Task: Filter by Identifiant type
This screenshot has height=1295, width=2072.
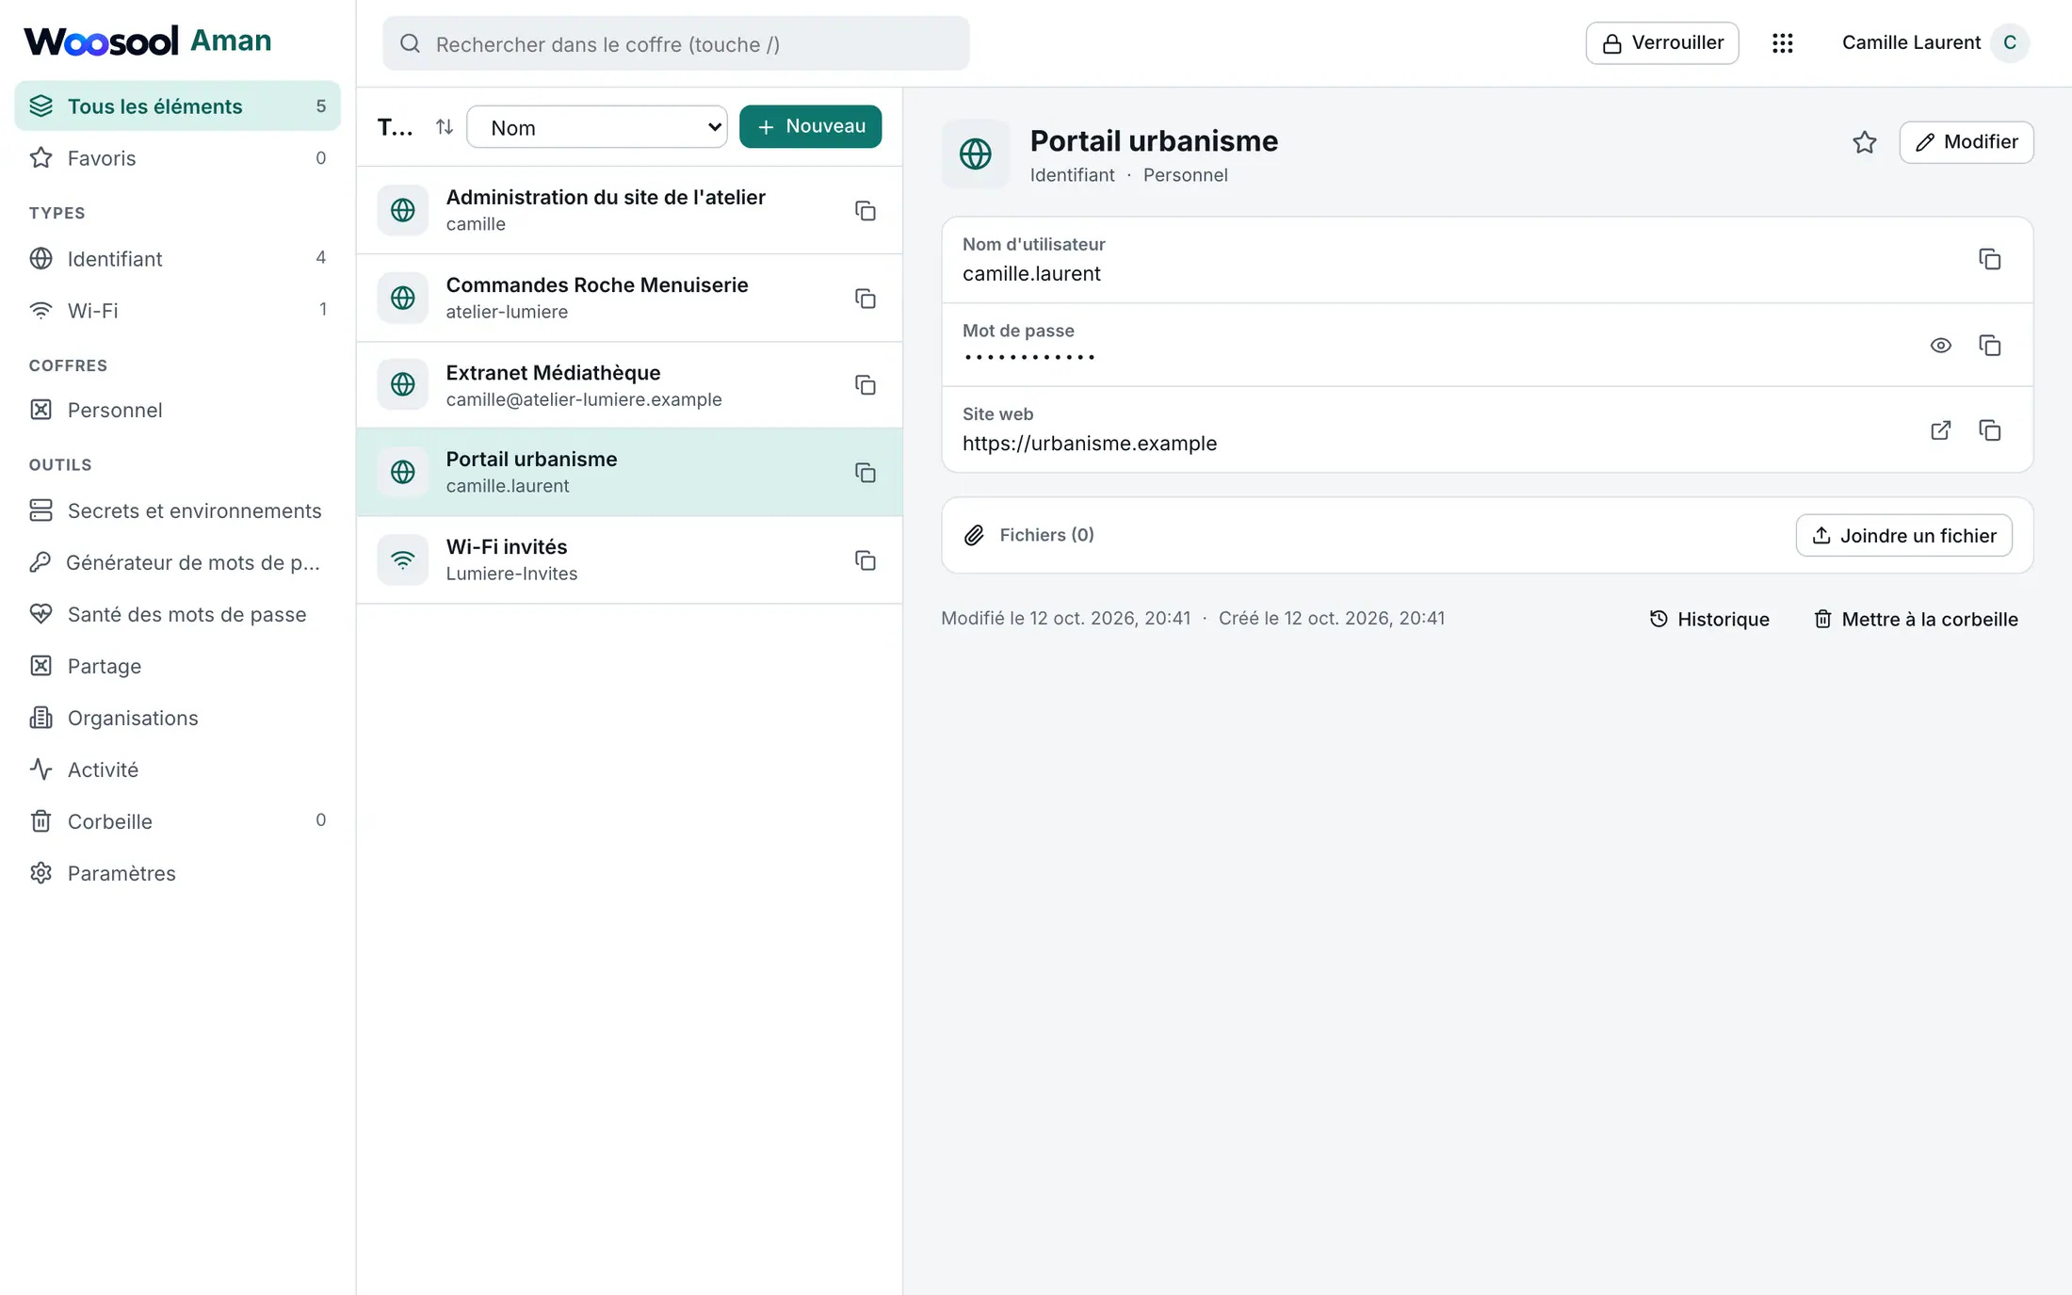Action: point(177,258)
